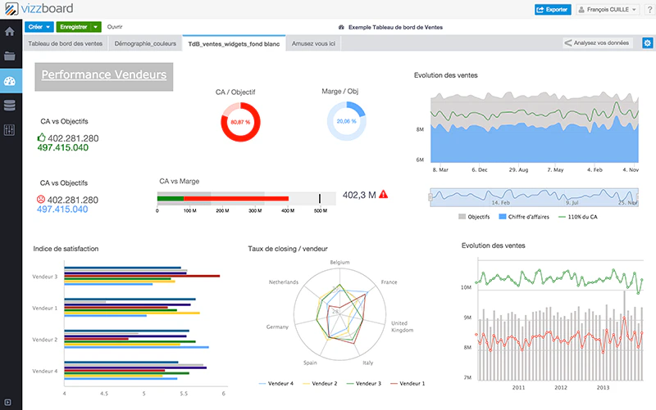
Task: Click Analysez vos données button
Action: pyautogui.click(x=598, y=43)
